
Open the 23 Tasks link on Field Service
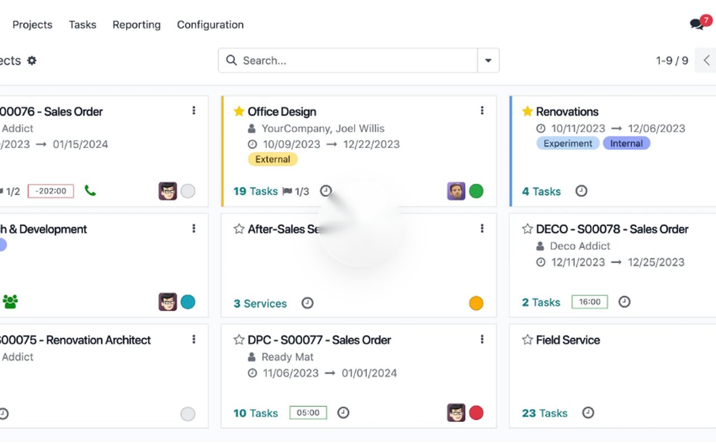tap(545, 413)
